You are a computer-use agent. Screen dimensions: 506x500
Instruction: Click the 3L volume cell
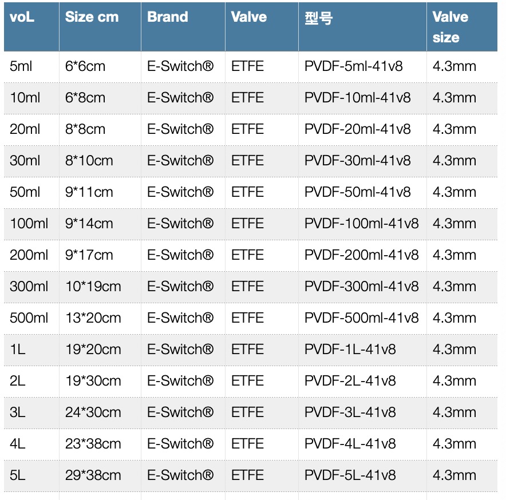pos(18,412)
